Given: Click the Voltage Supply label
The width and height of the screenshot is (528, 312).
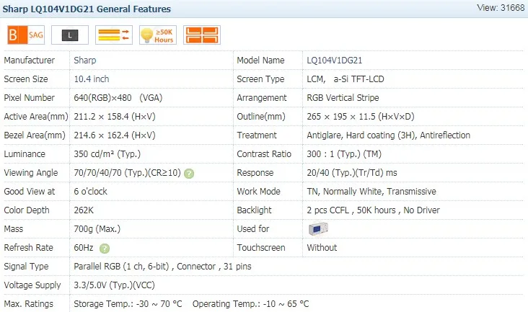Looking at the screenshot, I should click(x=32, y=285).
